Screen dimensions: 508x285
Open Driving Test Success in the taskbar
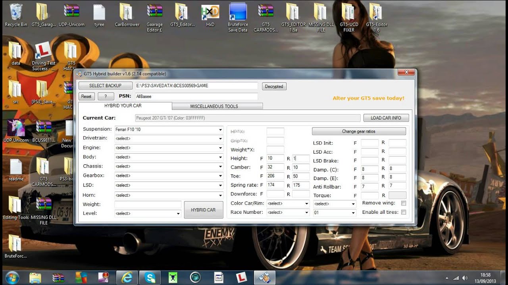pyautogui.click(x=241, y=278)
